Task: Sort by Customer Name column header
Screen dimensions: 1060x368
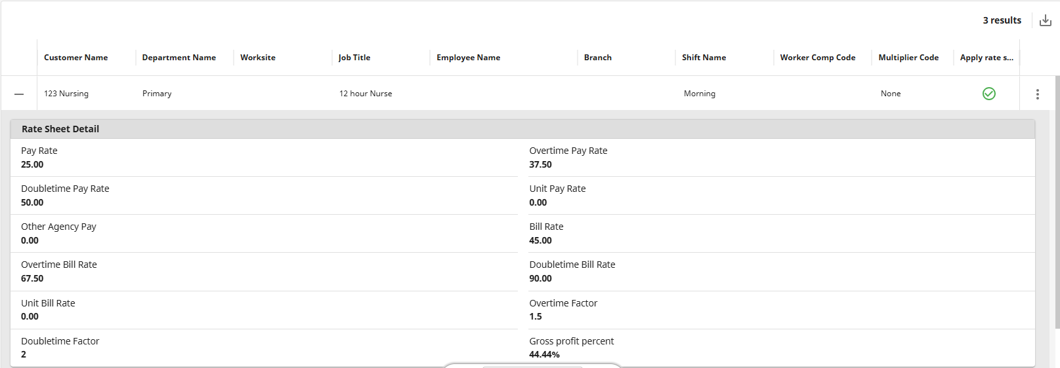Action: click(x=75, y=58)
